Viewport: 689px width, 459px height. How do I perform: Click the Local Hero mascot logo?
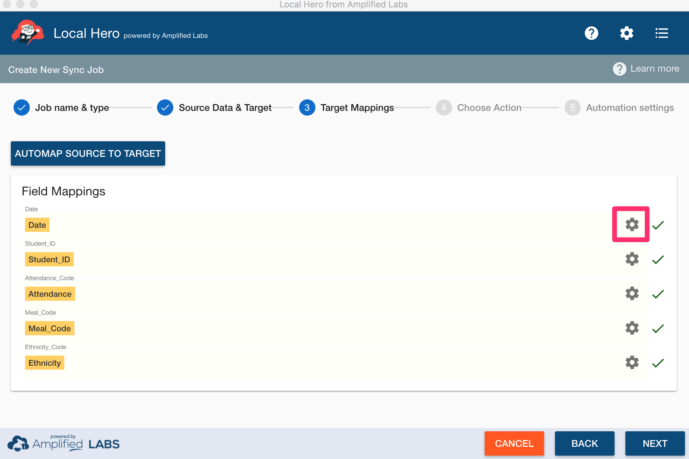tap(28, 33)
